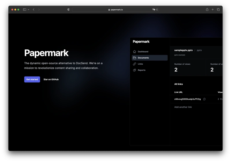This screenshot has height=162, width=231.
Task: Click Add another link
Action: click(x=183, y=107)
